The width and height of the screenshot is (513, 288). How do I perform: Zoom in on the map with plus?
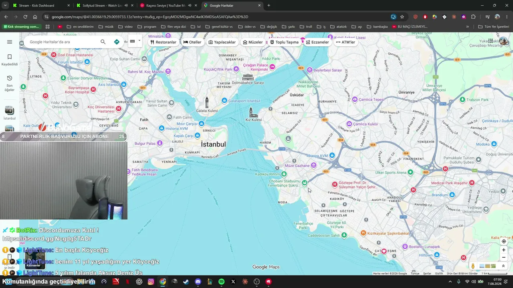pyautogui.click(x=504, y=250)
